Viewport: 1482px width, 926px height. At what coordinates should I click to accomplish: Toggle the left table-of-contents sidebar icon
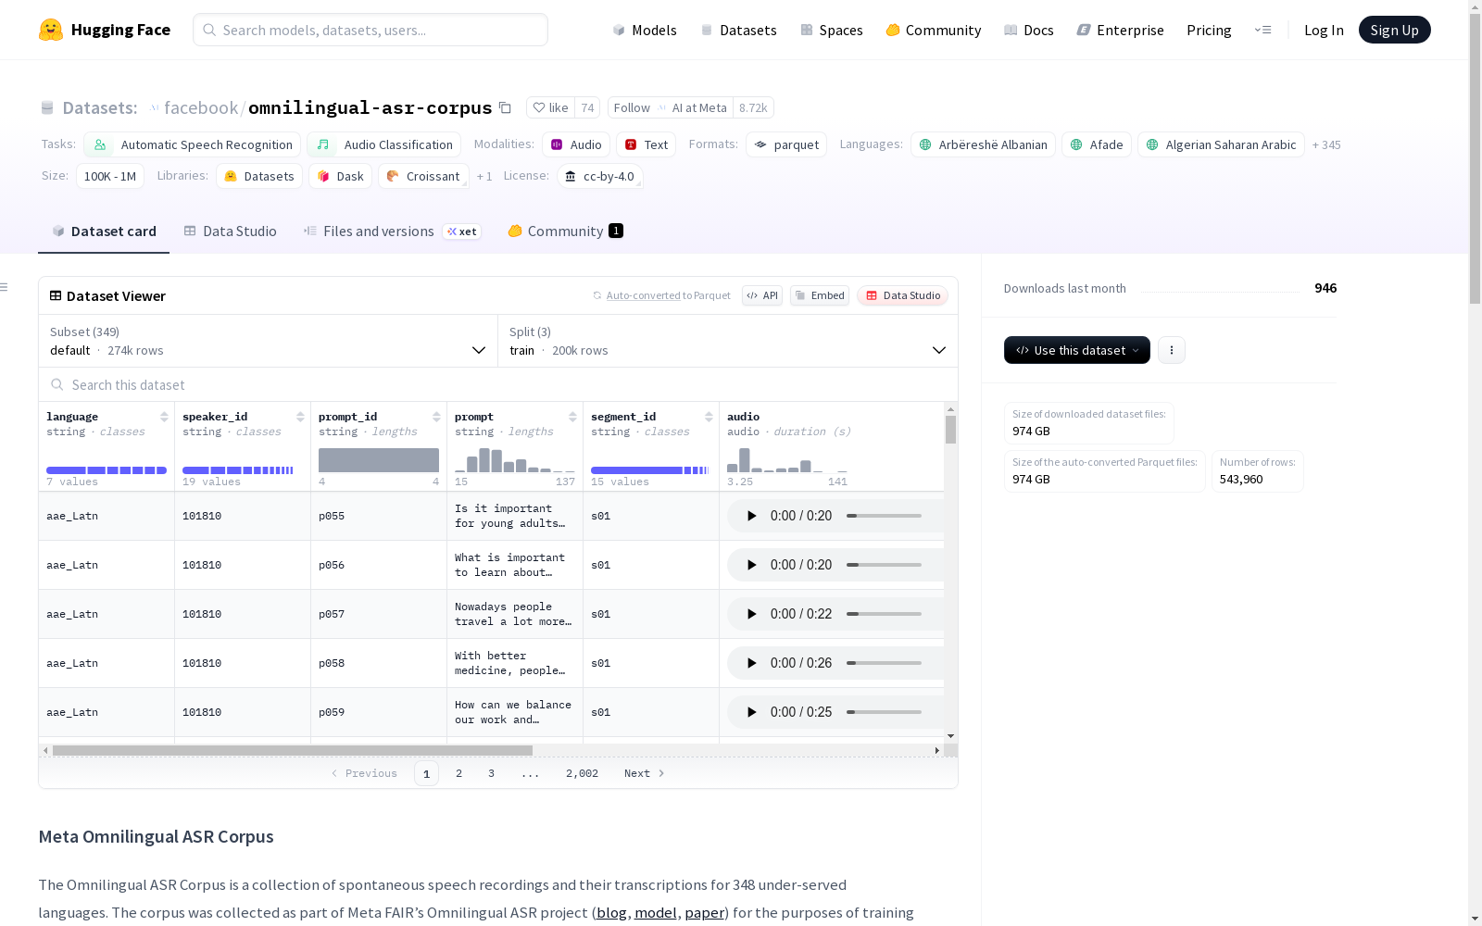[5, 287]
